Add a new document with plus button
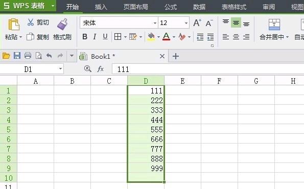The height and width of the screenshot is (189, 304). click(176, 56)
